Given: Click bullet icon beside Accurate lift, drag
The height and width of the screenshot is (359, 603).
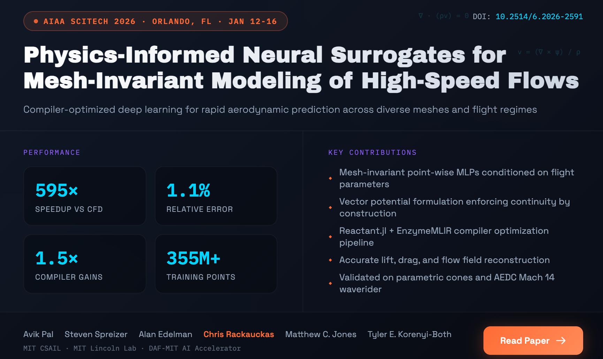Looking at the screenshot, I should tap(330, 260).
